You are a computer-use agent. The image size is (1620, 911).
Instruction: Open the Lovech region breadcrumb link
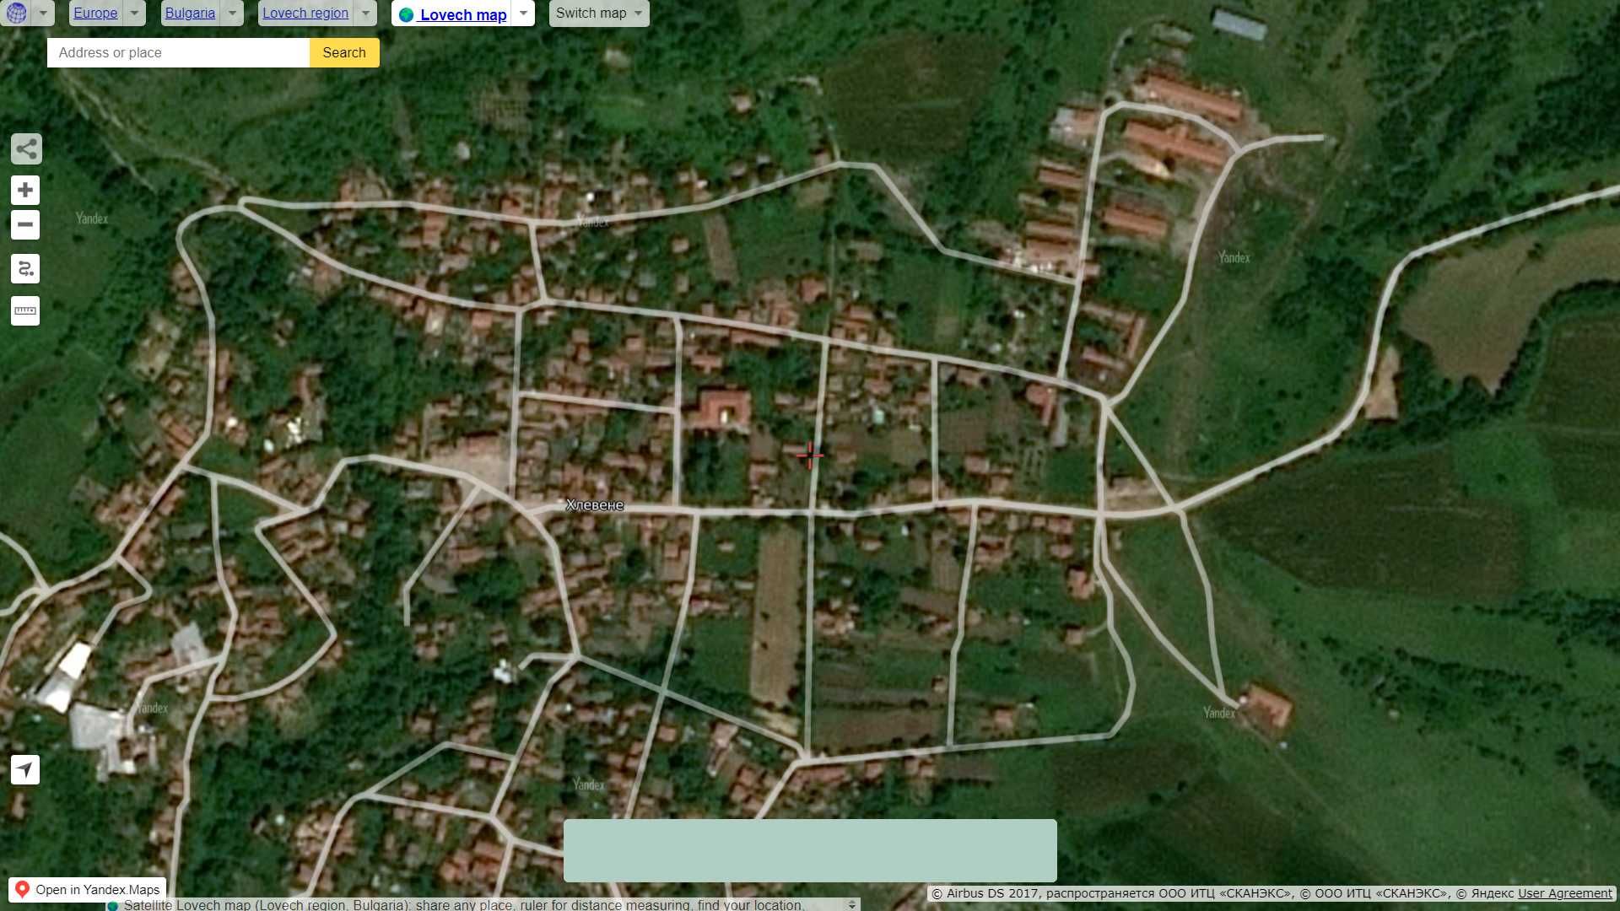305,13
